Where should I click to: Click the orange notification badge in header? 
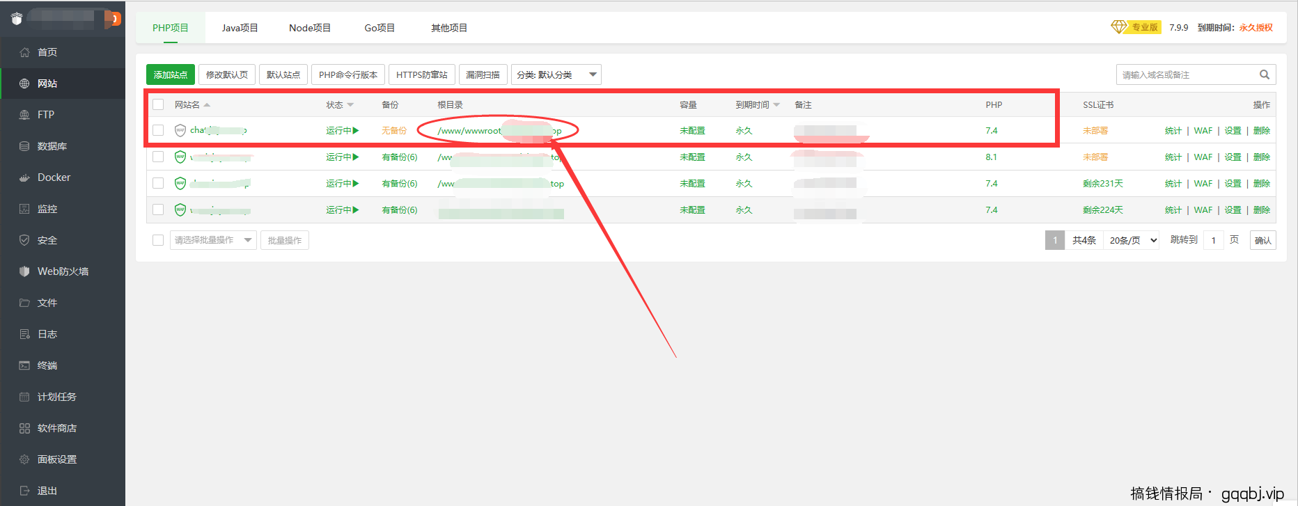(x=115, y=19)
